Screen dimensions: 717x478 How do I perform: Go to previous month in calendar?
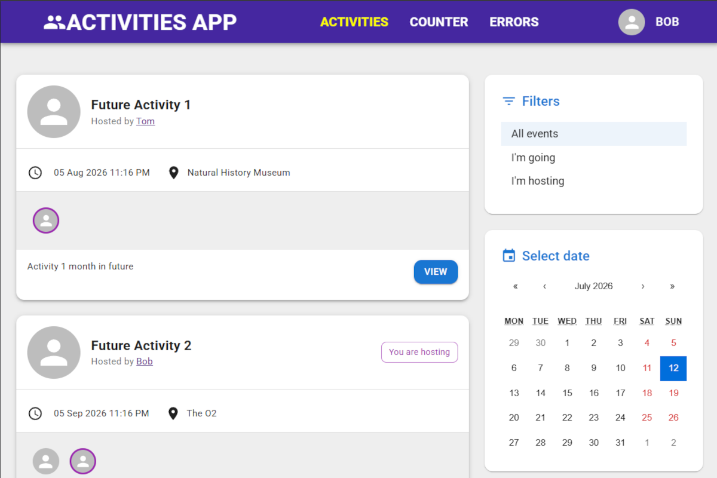[545, 286]
